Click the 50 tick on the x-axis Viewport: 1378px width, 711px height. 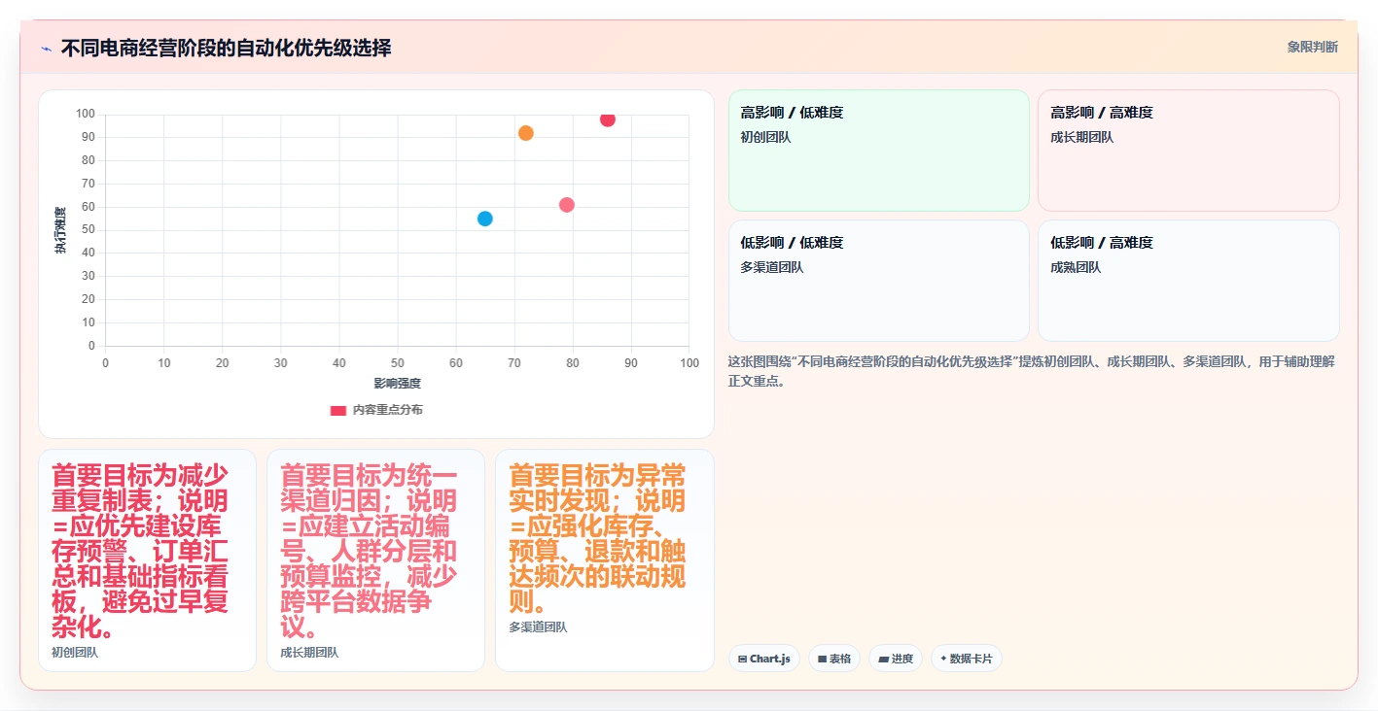[398, 363]
